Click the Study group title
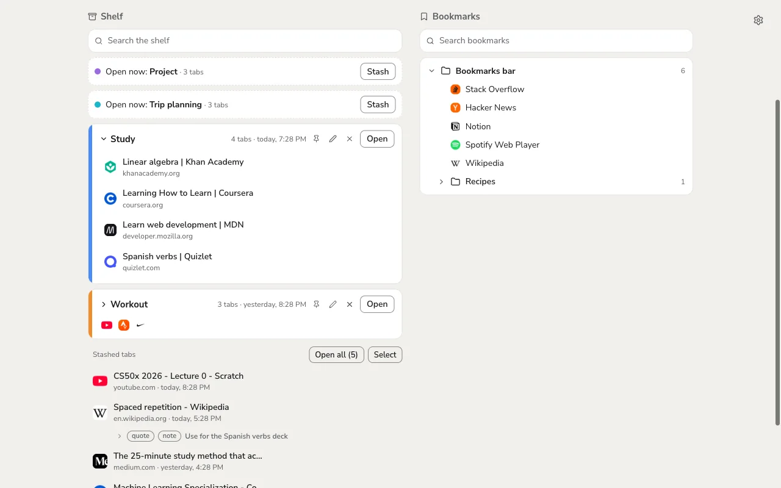781x488 pixels. (x=123, y=139)
